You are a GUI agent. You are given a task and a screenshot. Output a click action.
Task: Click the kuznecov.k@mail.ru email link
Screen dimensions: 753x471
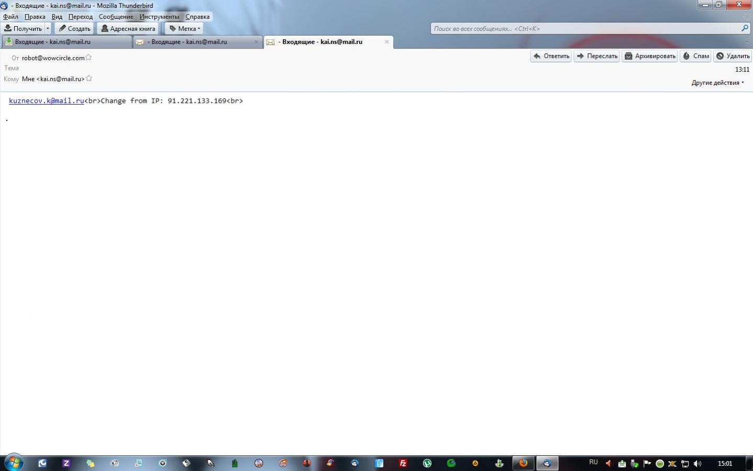[x=46, y=101]
